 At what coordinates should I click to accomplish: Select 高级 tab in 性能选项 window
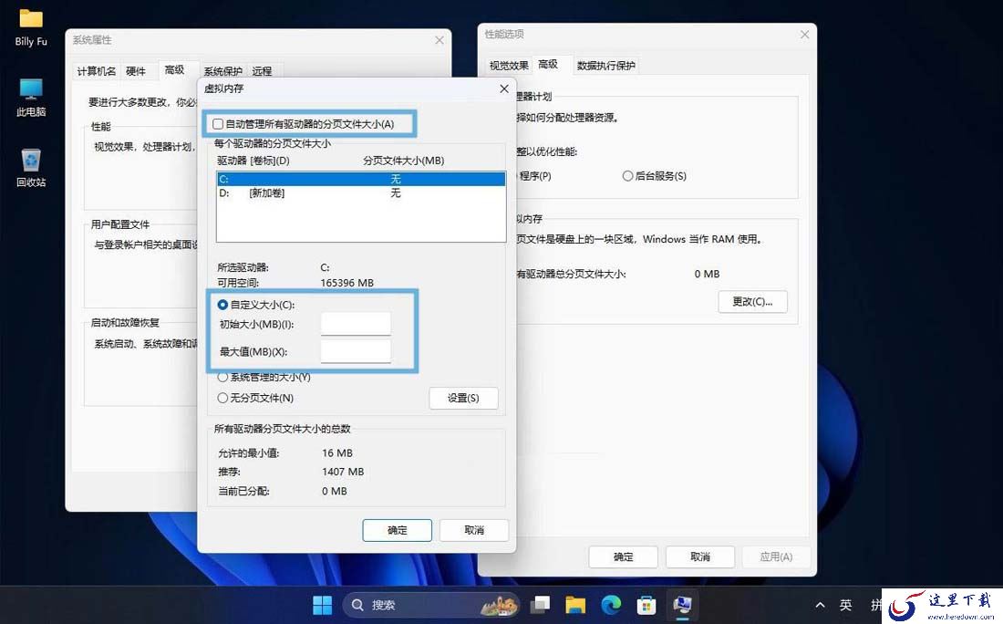pyautogui.click(x=548, y=64)
